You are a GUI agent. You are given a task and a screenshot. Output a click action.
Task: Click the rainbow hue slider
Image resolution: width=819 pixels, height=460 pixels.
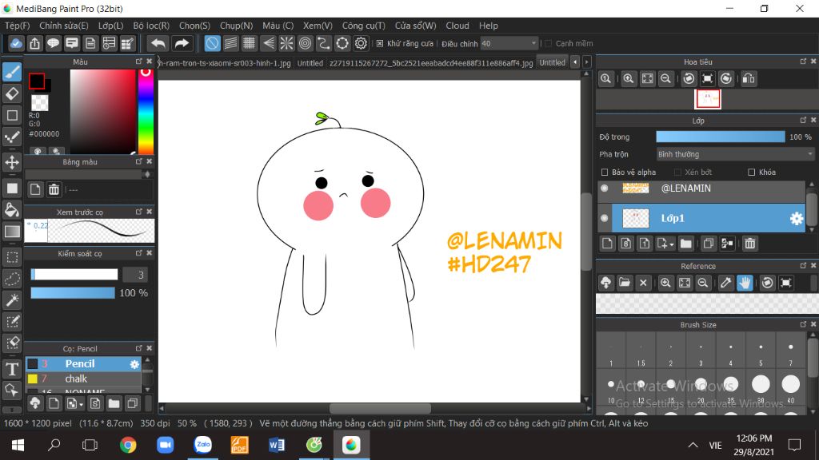[x=146, y=111]
